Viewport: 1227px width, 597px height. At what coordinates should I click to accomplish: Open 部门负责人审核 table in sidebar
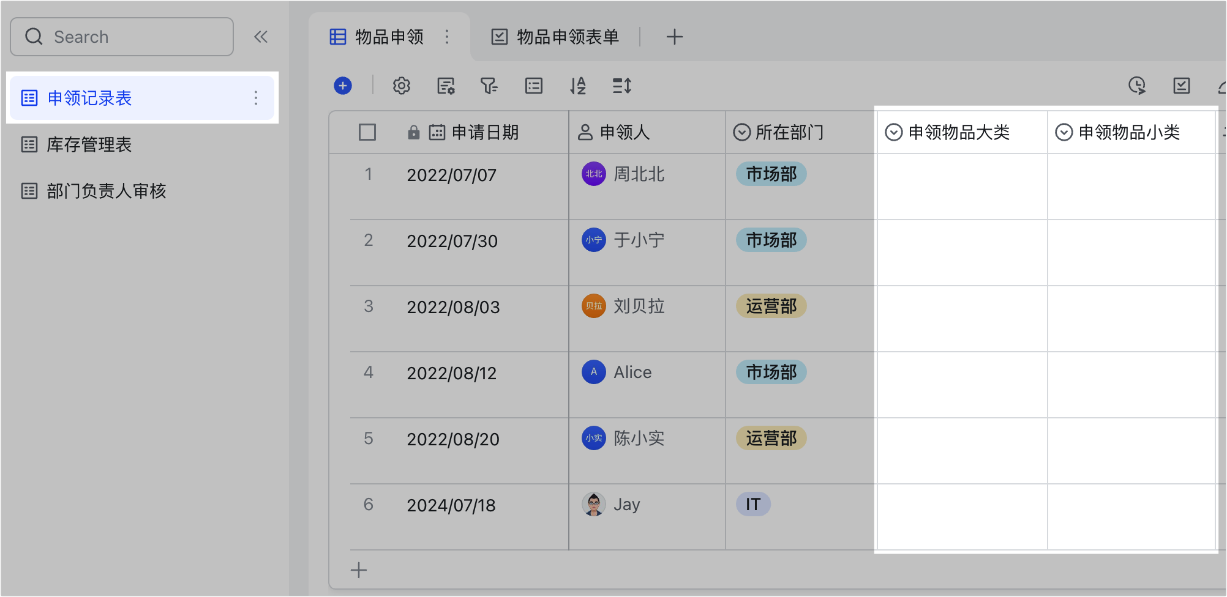[107, 191]
